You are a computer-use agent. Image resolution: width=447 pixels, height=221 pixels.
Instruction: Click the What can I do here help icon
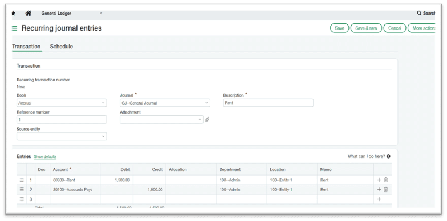coord(389,156)
